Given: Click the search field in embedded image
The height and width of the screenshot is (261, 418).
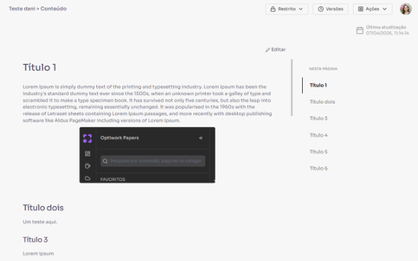Looking at the screenshot, I should pos(153,161).
